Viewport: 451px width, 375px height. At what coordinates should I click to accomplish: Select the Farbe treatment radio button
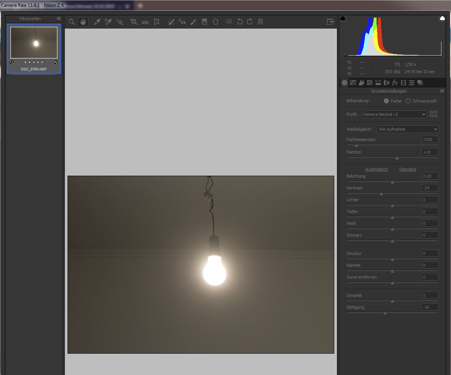coord(386,101)
